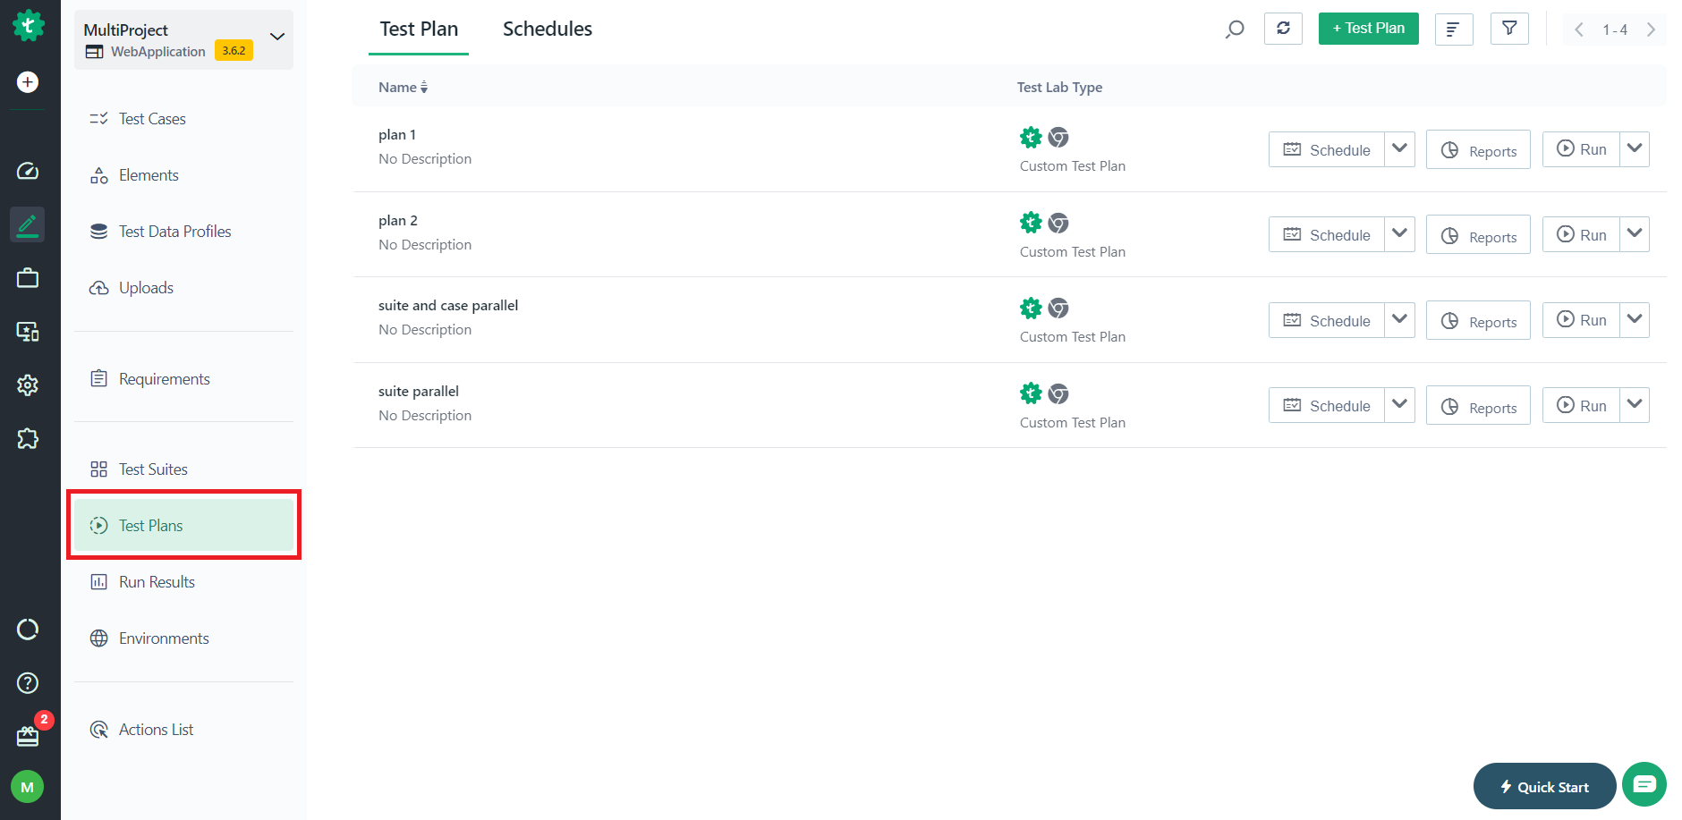
Task: Switch to the Schedules tab
Action: point(548,29)
